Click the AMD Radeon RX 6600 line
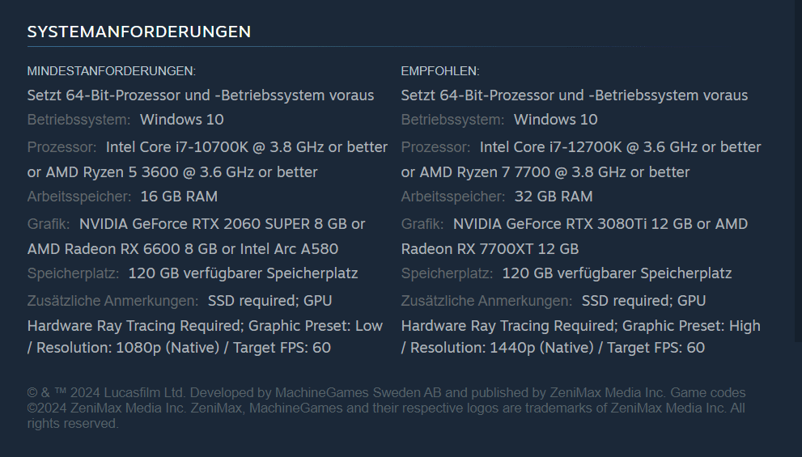This screenshot has width=802, height=457. click(x=183, y=248)
